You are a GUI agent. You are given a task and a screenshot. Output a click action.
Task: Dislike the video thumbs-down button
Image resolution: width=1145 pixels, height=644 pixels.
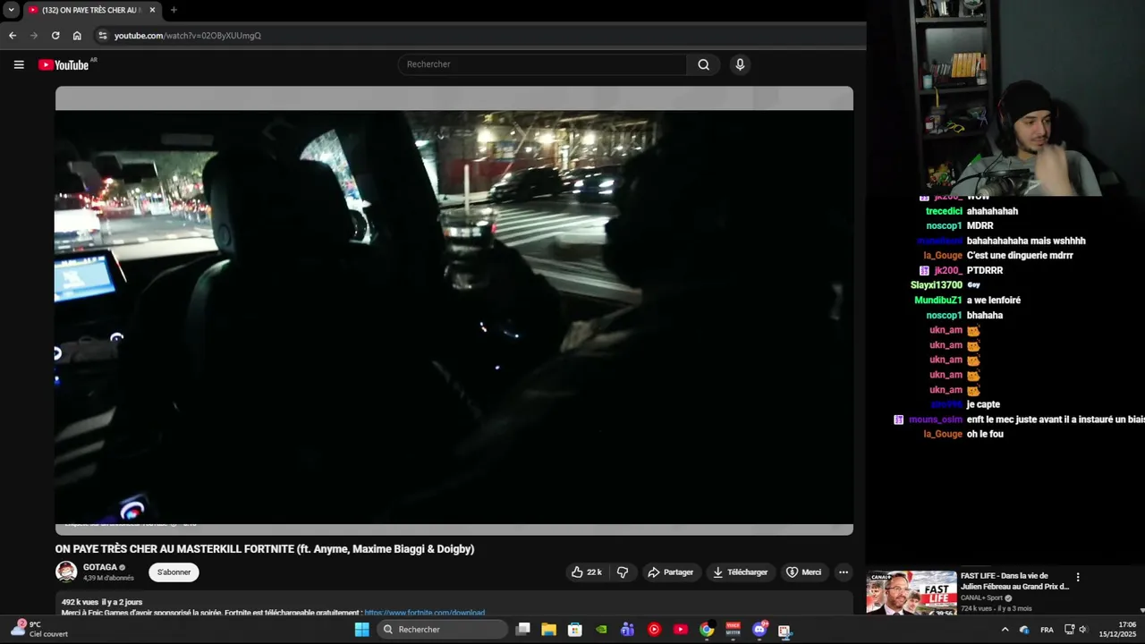(623, 572)
